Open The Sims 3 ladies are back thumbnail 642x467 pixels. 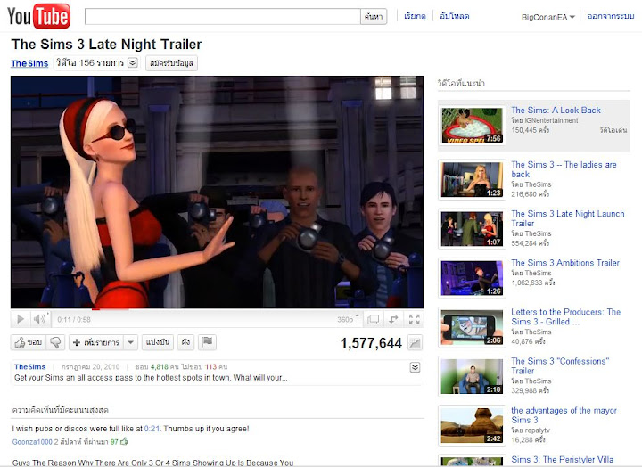point(472,179)
